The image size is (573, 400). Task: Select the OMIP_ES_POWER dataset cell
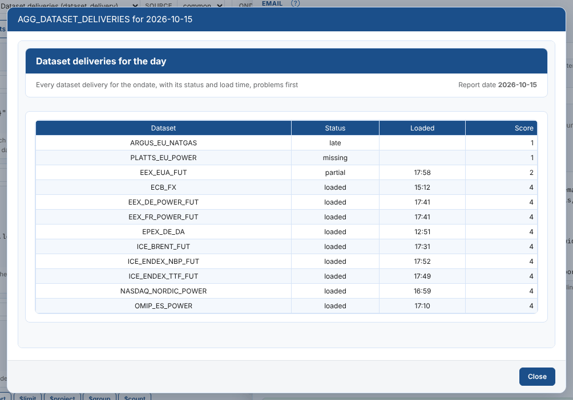click(x=163, y=306)
